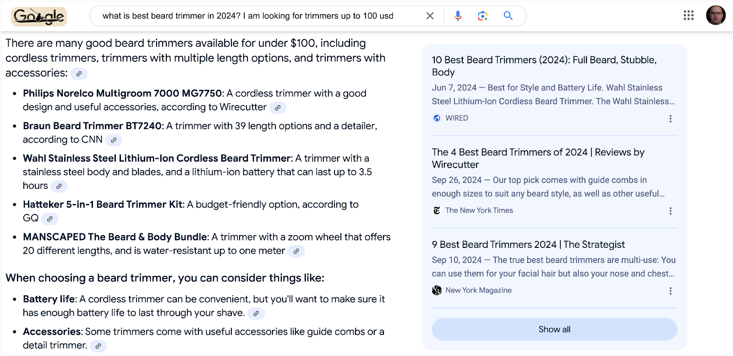Screen dimensions: 733x356
Task: Start voice search with the microphone icon
Action: 458,16
